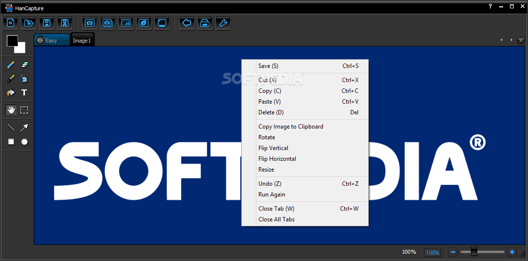Select the Spray can tool
This screenshot has width=528, height=261.
coord(24,79)
